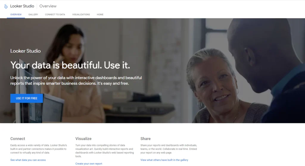Click the "Your data is beautiful" headline
This screenshot has height=166, width=305.
point(70,65)
